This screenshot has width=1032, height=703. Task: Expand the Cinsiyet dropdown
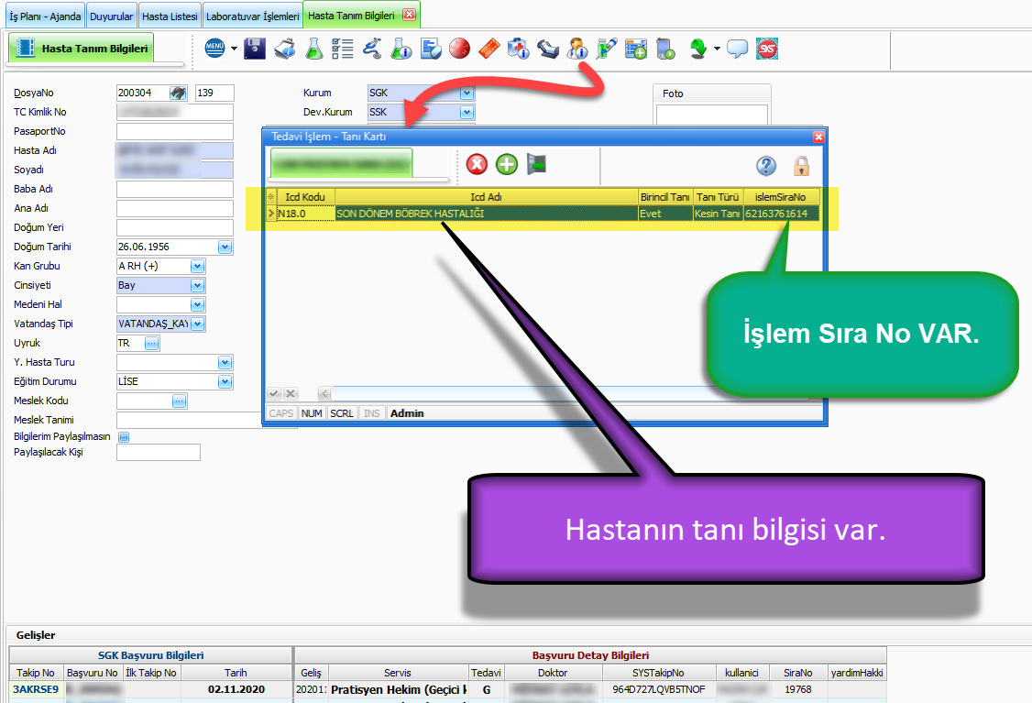click(197, 285)
